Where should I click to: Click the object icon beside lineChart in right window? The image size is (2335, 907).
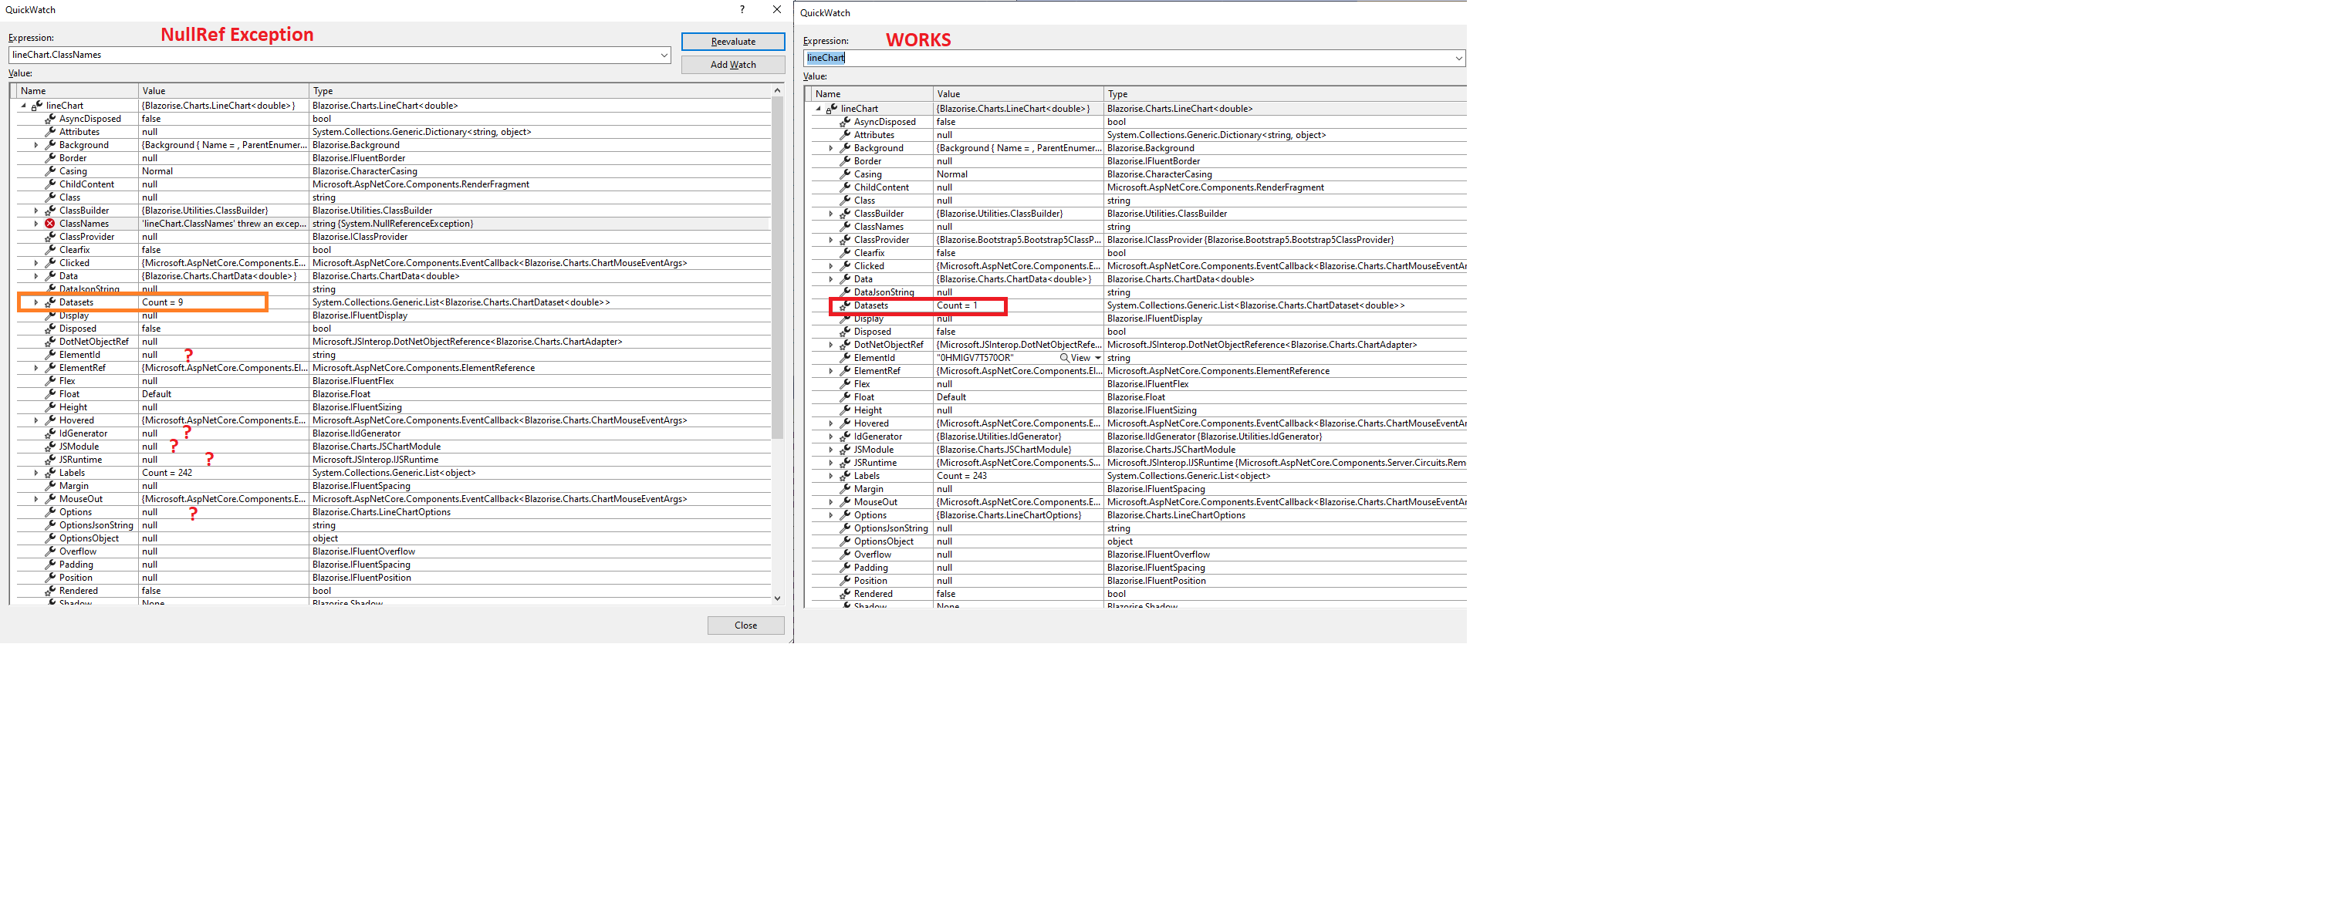coord(831,109)
